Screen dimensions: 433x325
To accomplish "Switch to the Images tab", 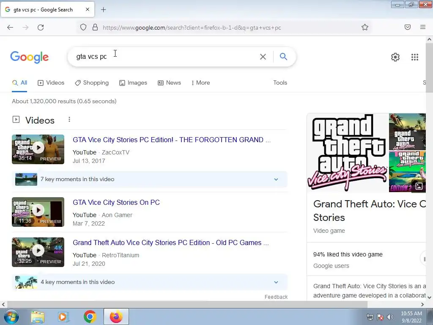I will pos(133,83).
